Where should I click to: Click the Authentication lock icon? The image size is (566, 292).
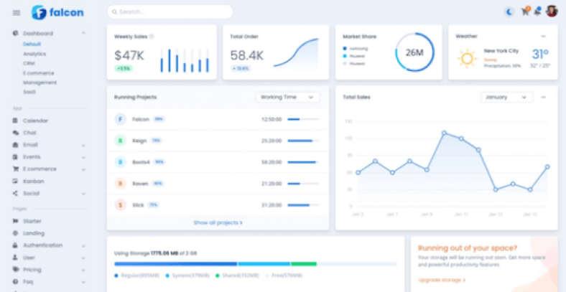pos(16,245)
